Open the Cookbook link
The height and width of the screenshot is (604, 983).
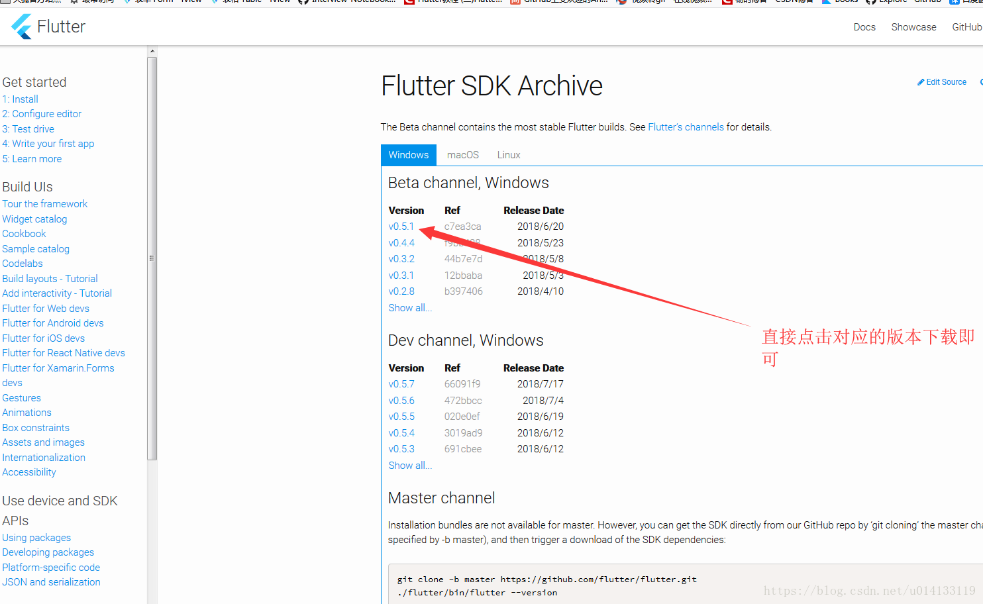click(x=24, y=234)
